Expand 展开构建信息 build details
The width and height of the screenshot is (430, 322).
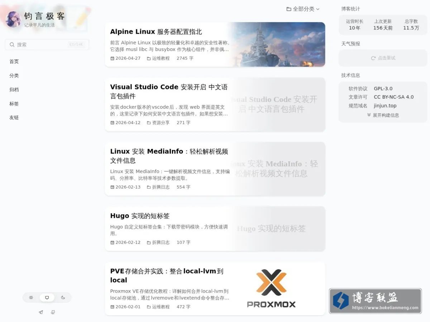383,115
